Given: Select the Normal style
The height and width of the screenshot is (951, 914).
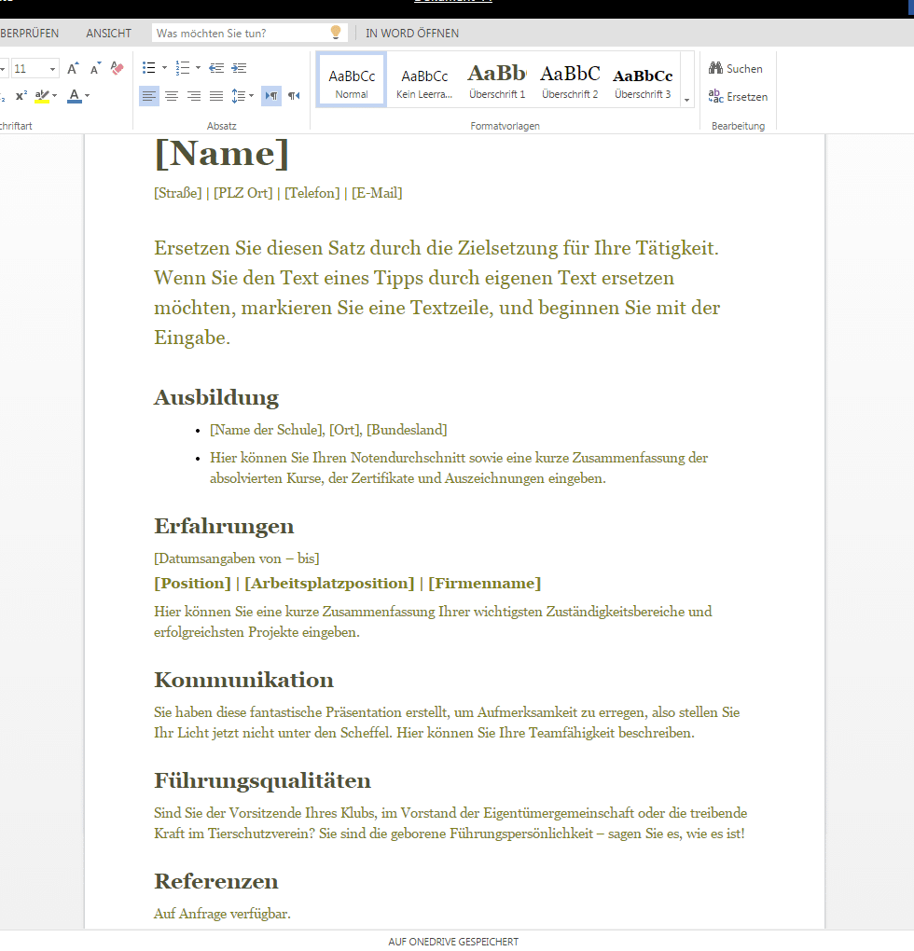Looking at the screenshot, I should (x=352, y=80).
